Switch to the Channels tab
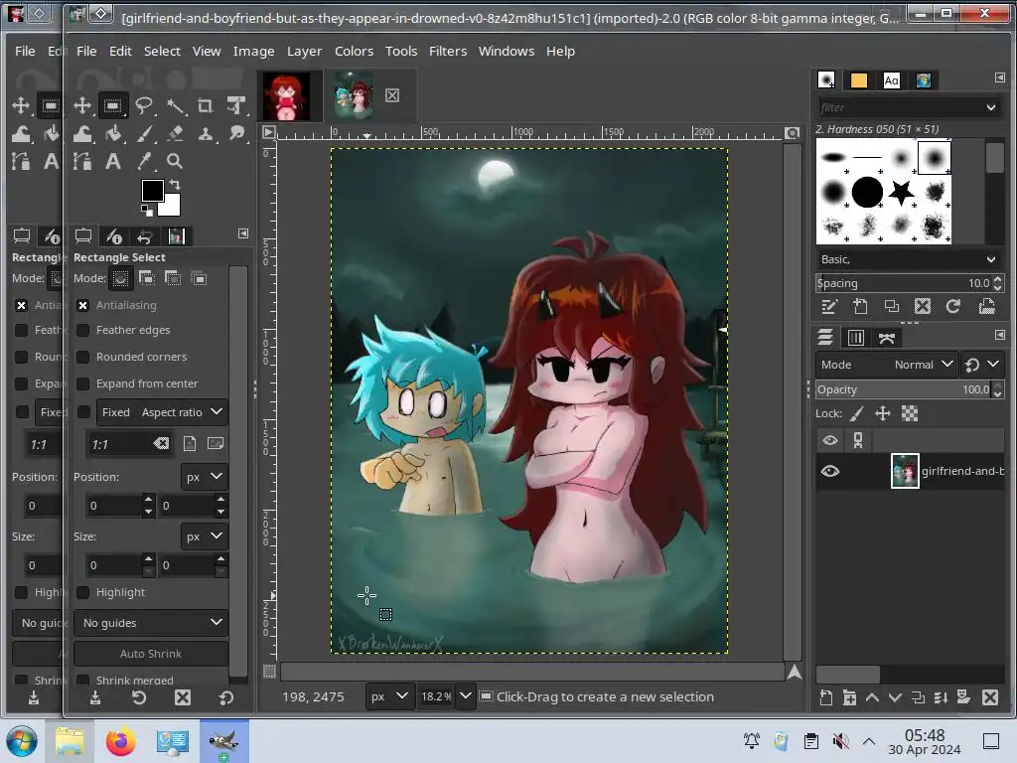This screenshot has height=763, width=1017. pos(855,338)
